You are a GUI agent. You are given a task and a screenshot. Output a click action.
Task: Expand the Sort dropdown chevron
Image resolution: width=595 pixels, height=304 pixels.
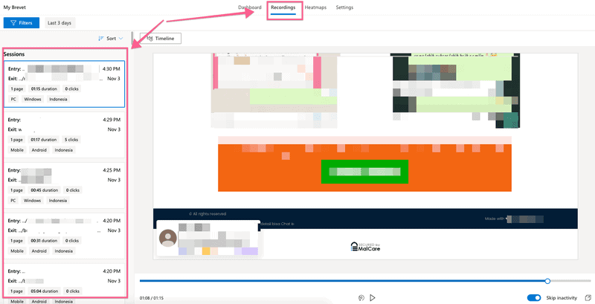tap(121, 38)
